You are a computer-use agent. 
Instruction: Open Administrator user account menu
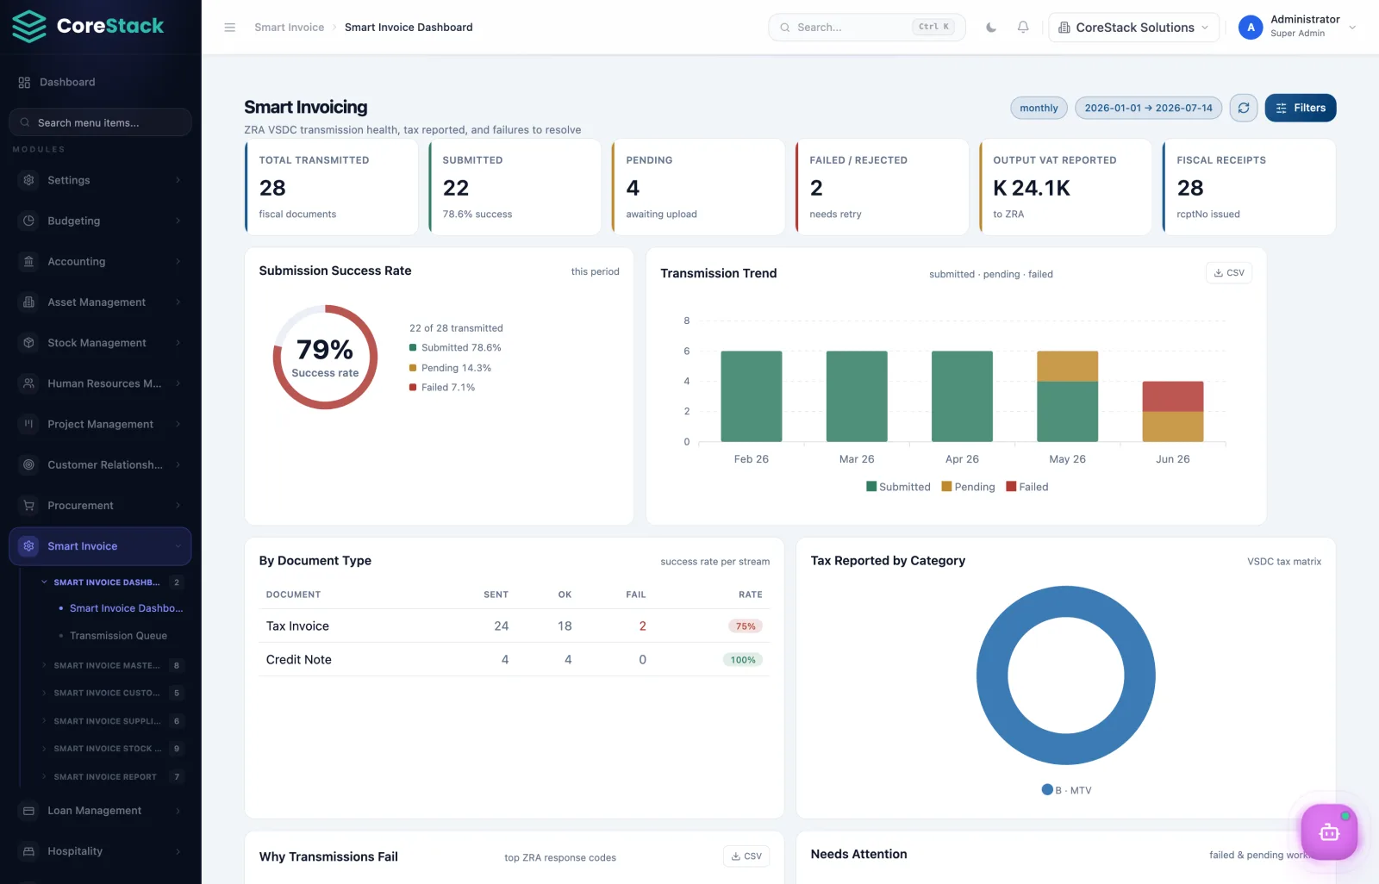pos(1297,28)
